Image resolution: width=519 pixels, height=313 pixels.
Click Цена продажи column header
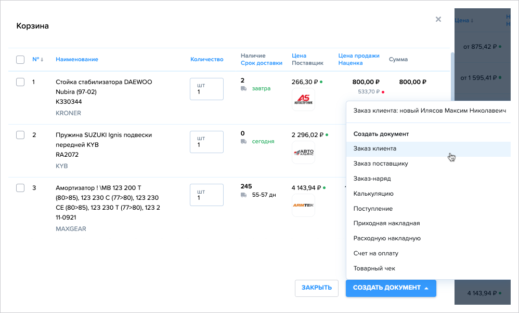(x=359, y=56)
